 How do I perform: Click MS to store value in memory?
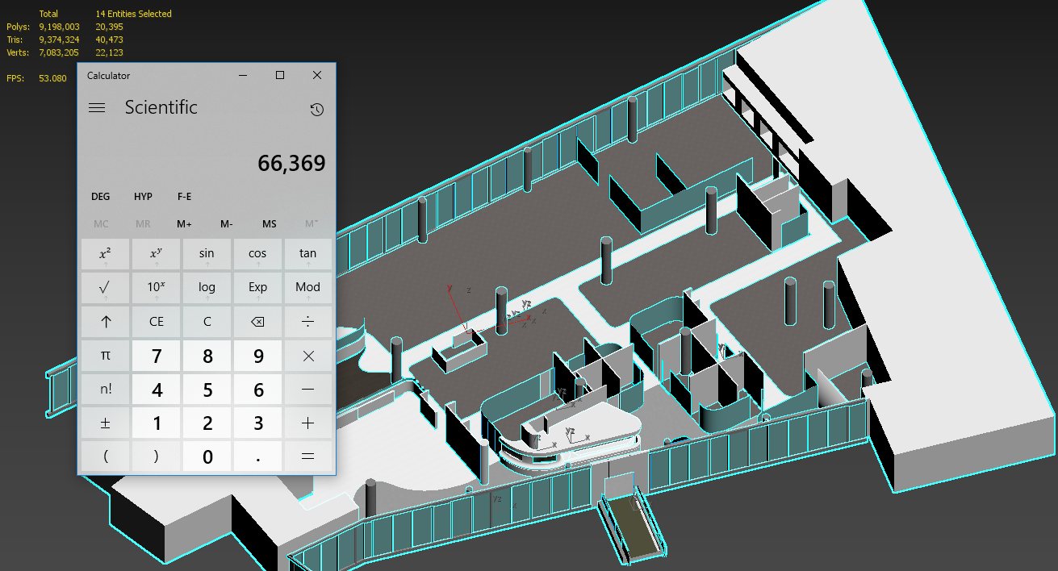(x=269, y=224)
